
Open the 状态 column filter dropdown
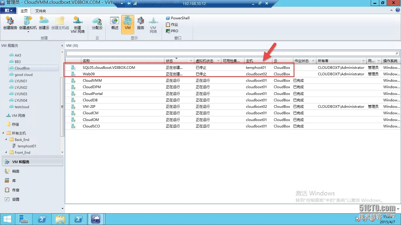pyautogui.click(x=191, y=61)
